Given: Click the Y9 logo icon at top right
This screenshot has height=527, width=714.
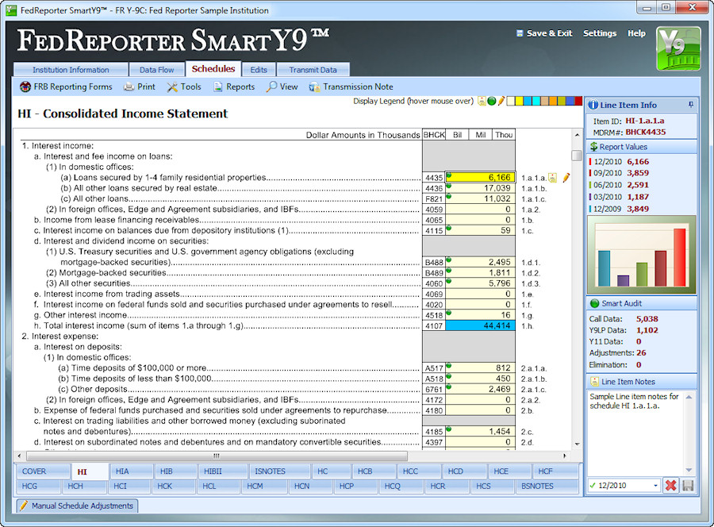Looking at the screenshot, I should point(678,48).
